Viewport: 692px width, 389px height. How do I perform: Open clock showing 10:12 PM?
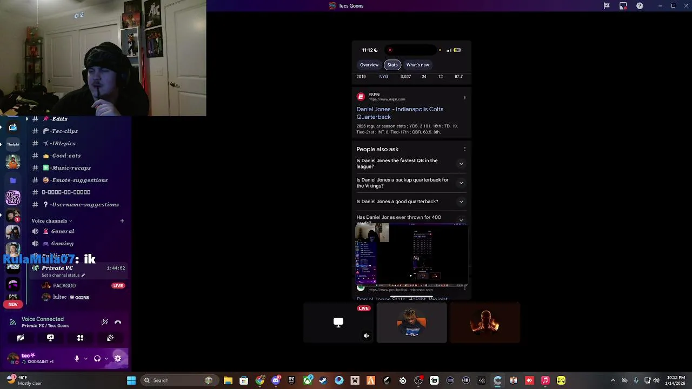pyautogui.click(x=675, y=380)
